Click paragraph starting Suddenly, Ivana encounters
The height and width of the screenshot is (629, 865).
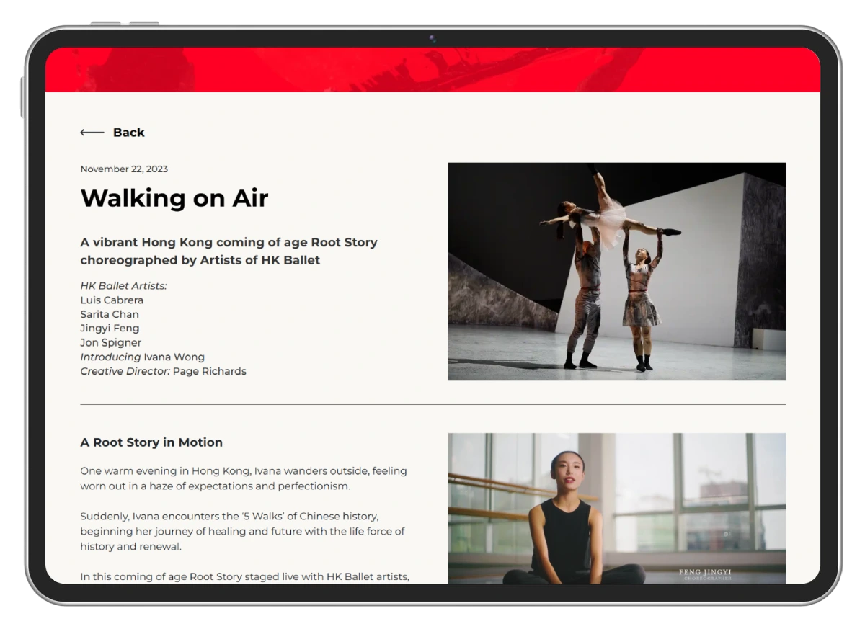pyautogui.click(x=243, y=531)
